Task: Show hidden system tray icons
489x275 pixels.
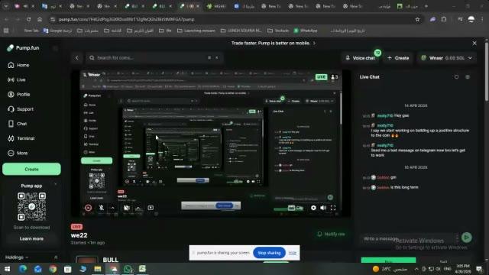Action: click(x=416, y=269)
